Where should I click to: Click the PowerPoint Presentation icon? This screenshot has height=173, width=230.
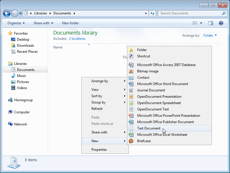click(131, 116)
